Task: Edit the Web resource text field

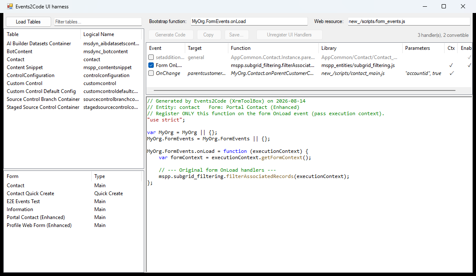Action: pyautogui.click(x=409, y=21)
